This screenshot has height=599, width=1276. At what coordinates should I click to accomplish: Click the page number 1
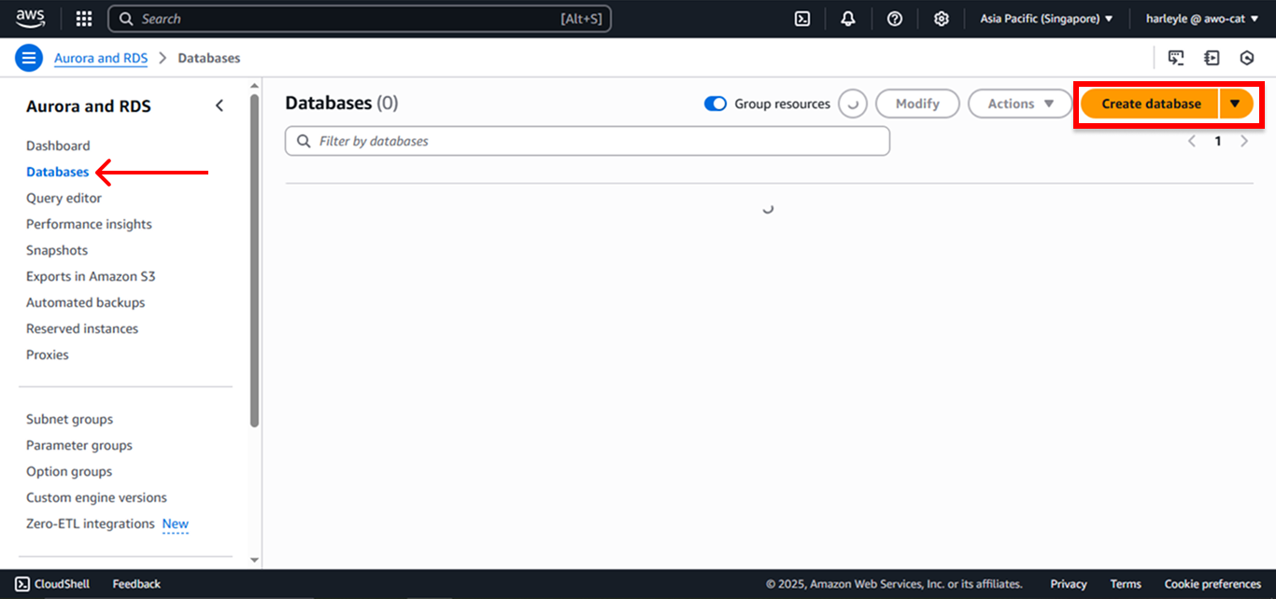pos(1218,142)
